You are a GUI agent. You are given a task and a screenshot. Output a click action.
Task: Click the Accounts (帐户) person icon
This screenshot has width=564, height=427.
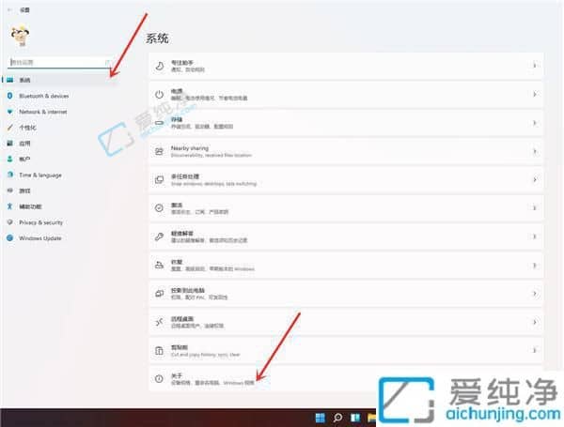(10, 159)
